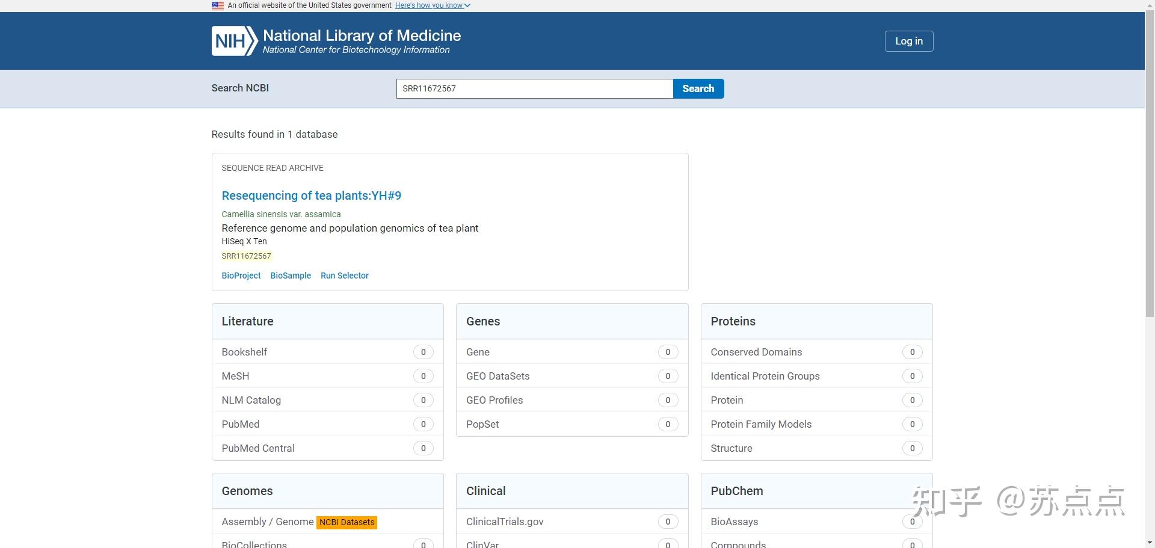Expand the "Here's how you know" dropdown
The image size is (1155, 548).
click(433, 5)
